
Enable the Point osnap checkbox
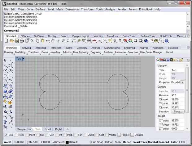27,135
